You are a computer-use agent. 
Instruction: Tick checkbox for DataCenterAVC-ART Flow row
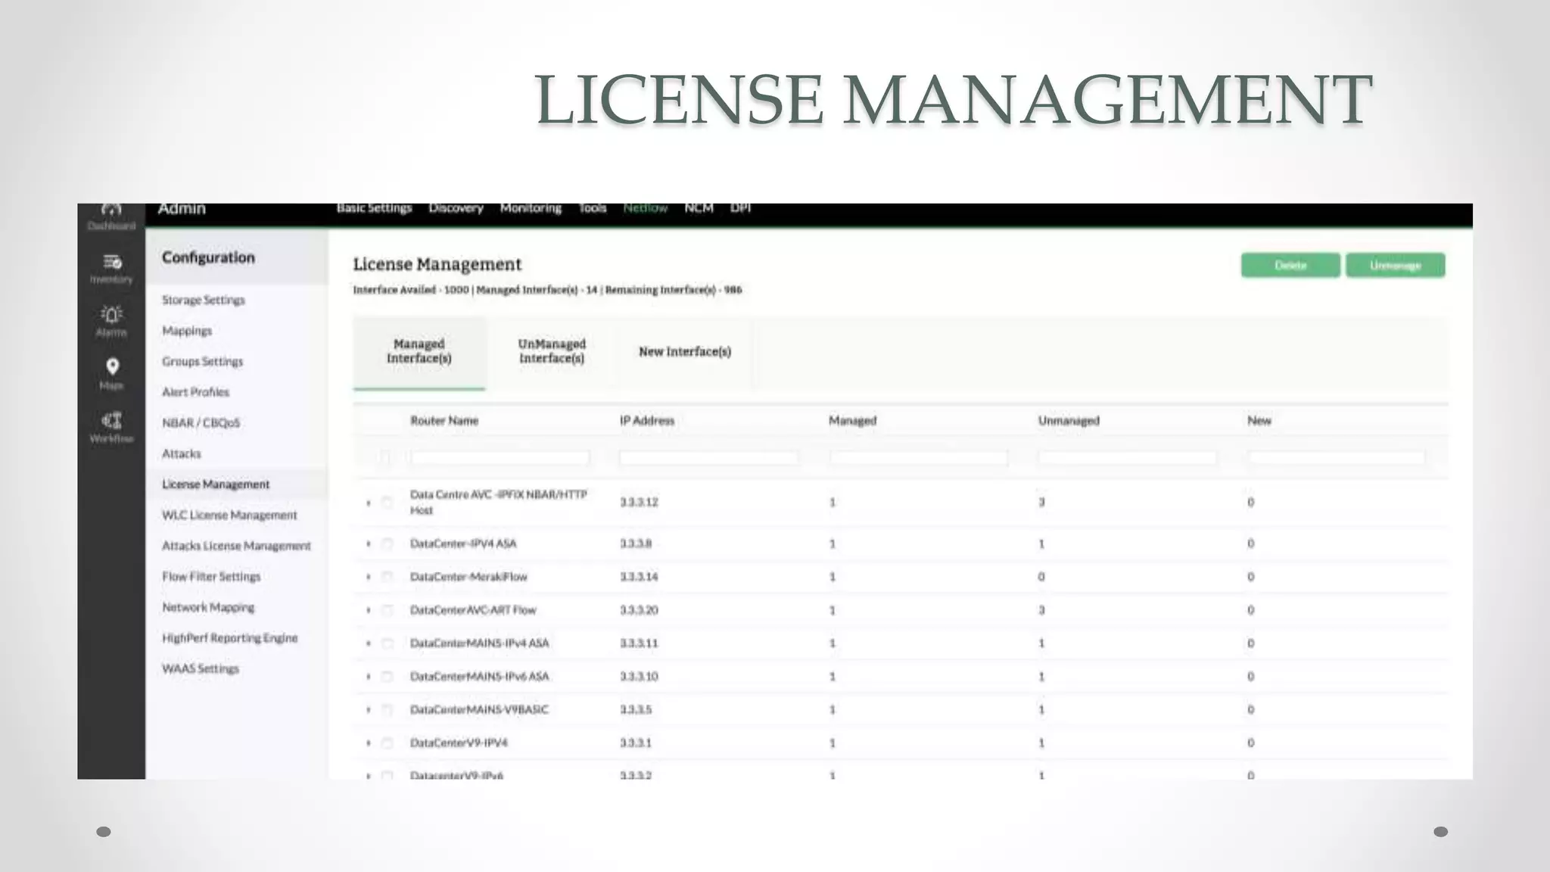coord(387,610)
